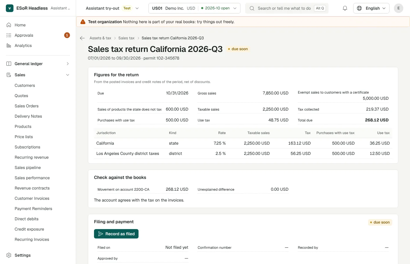Open Customers in the sidebar
410x264 pixels.
pyautogui.click(x=25, y=85)
